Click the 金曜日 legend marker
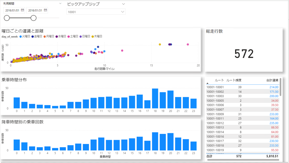289x163 pixels. [33, 37]
